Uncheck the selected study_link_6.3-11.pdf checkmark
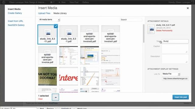Image resolution: width=195 pixels, height=109 pixels. 56,26
